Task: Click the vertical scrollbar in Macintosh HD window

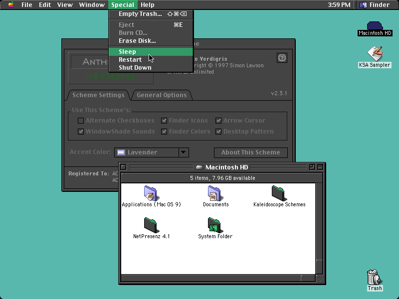Action: click(319, 228)
